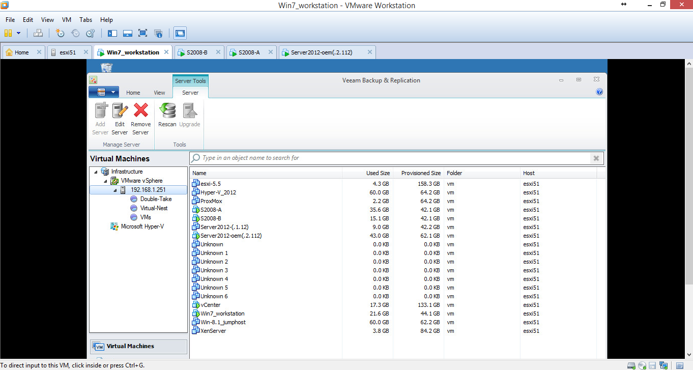
Task: Select the Hyper-V_2012 VM row
Action: (x=393, y=192)
